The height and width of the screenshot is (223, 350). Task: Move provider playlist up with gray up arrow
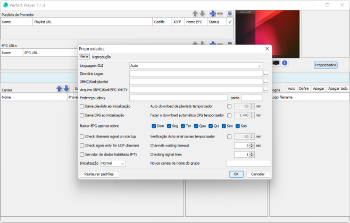point(195,14)
